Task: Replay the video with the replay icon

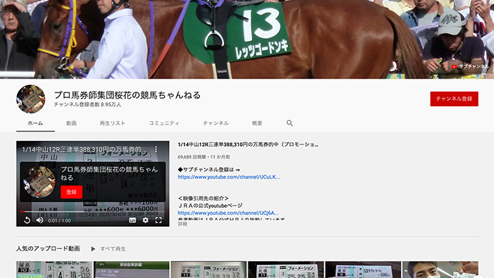Action: 27,220
